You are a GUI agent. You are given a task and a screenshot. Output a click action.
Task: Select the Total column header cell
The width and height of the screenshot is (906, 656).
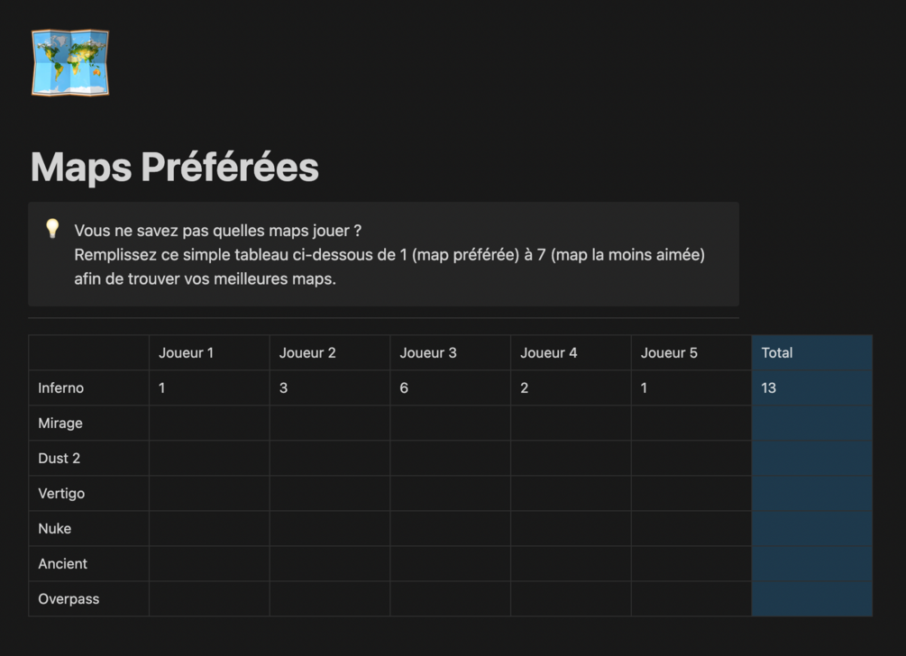click(x=812, y=353)
